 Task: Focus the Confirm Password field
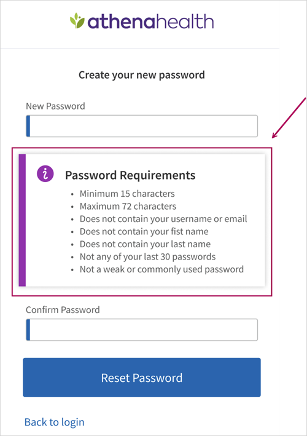(x=142, y=330)
